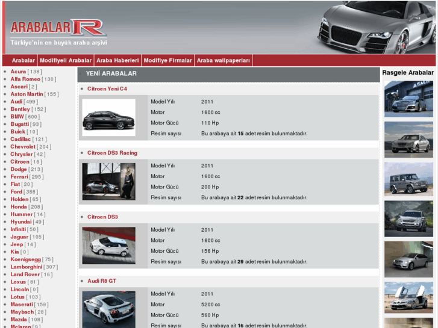
Task: Open Cadillac brand page
Action: 20,139
